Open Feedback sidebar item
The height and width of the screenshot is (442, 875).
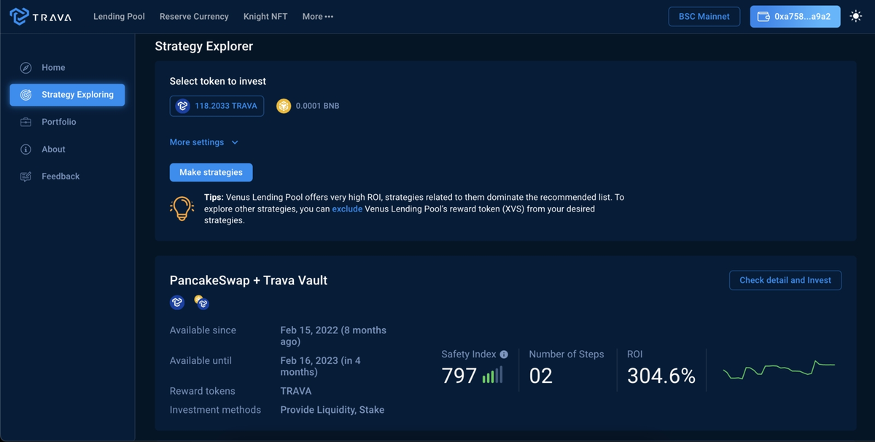tap(67, 177)
